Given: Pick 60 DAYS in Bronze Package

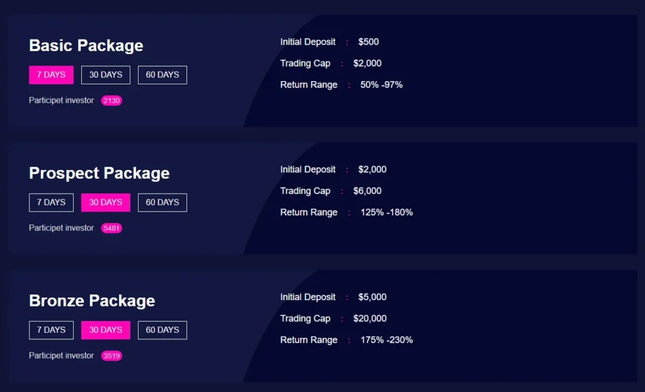Looking at the screenshot, I should point(163,330).
